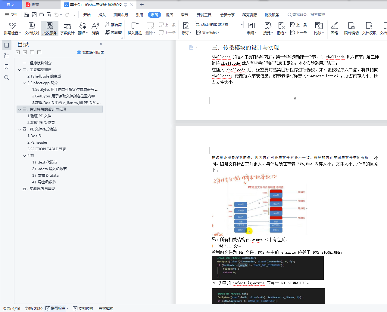Jump to 1.验证 PE 文件 heading
The width and height of the screenshot is (387, 312).
pos(39,116)
